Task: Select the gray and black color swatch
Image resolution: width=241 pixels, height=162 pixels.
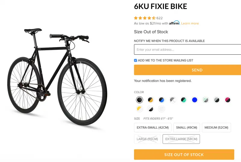Action: 217,100
